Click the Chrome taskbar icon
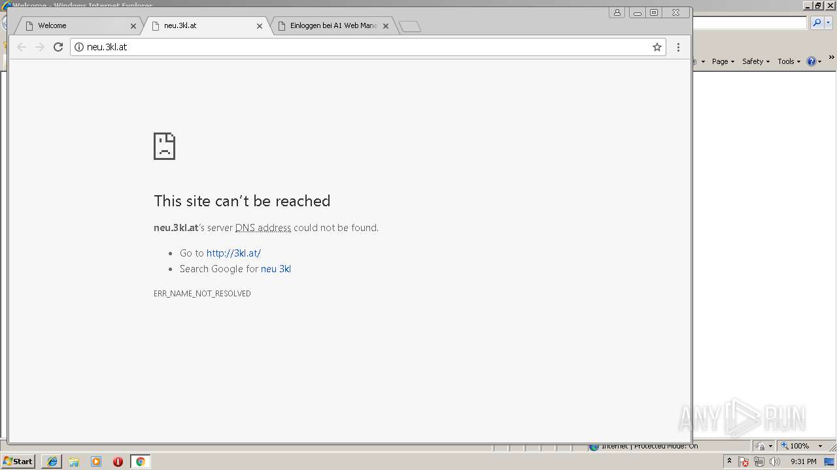This screenshot has width=837, height=470. click(140, 462)
